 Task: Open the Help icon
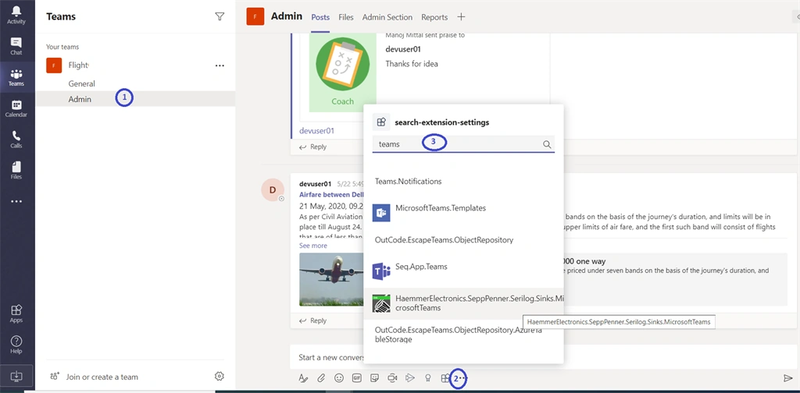coord(16,345)
